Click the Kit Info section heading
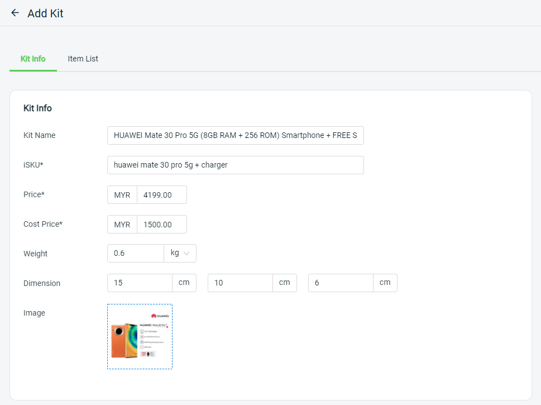541x405 pixels. 37,108
